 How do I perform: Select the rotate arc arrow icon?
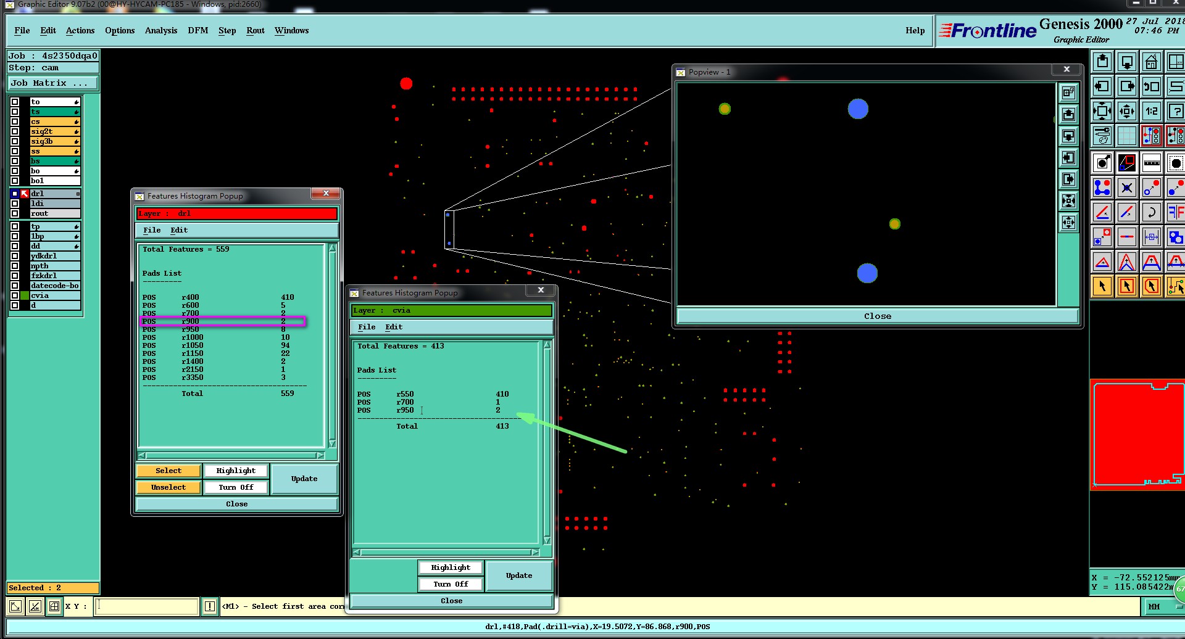(x=1151, y=213)
